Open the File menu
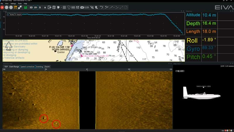The image size is (234, 132). click(x=2, y=4)
